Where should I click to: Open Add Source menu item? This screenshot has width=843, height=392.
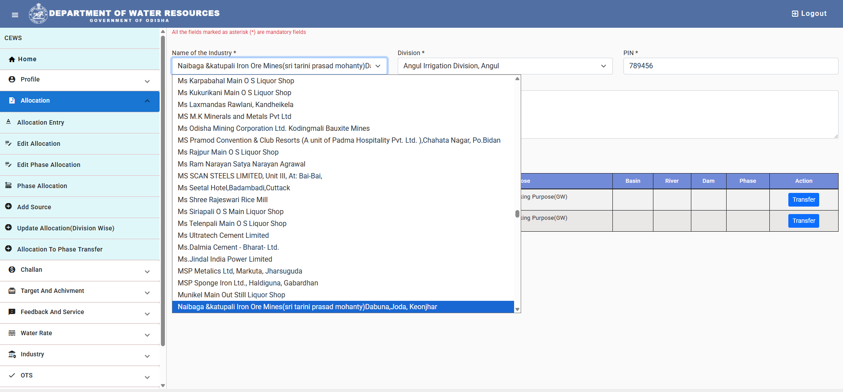point(80,207)
